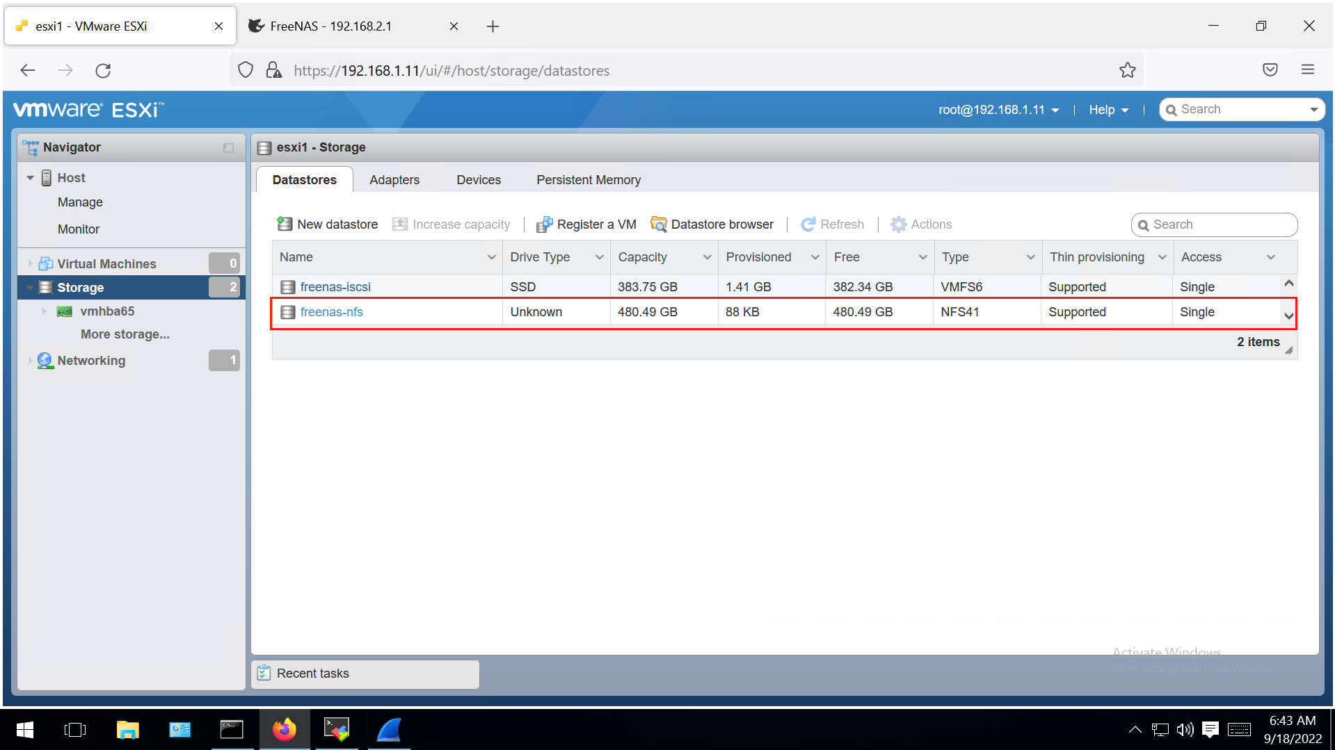Click the Recent tasks icon
The image size is (1335, 750).
pos(264,673)
